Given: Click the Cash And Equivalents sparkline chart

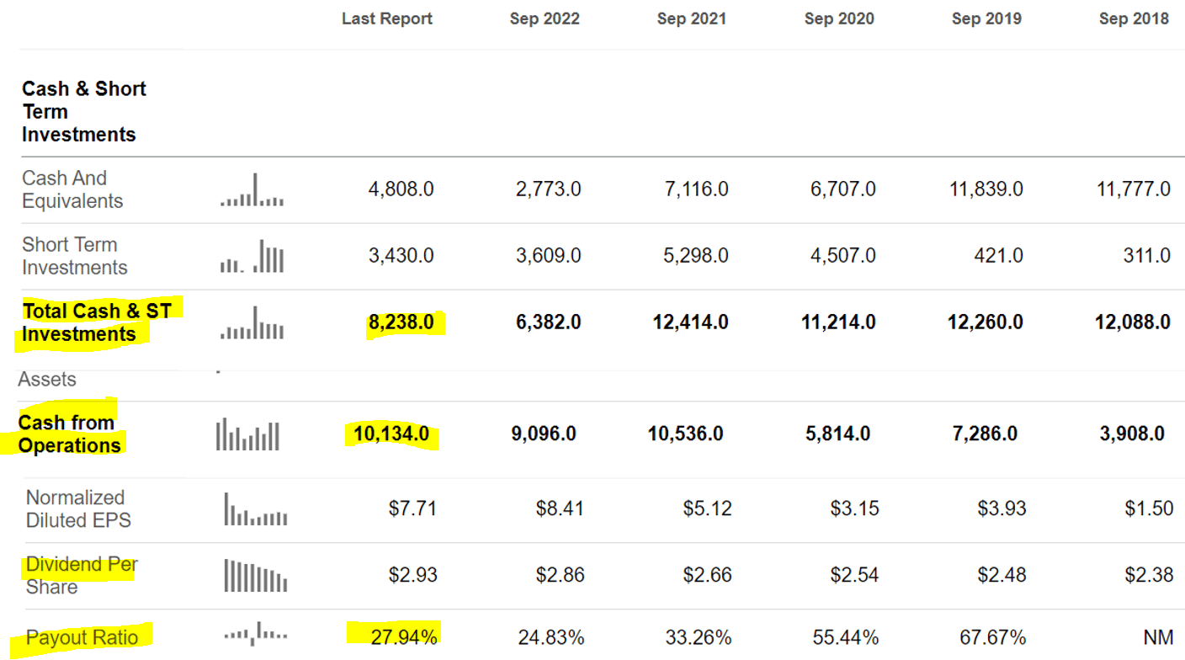Looking at the screenshot, I should (251, 192).
